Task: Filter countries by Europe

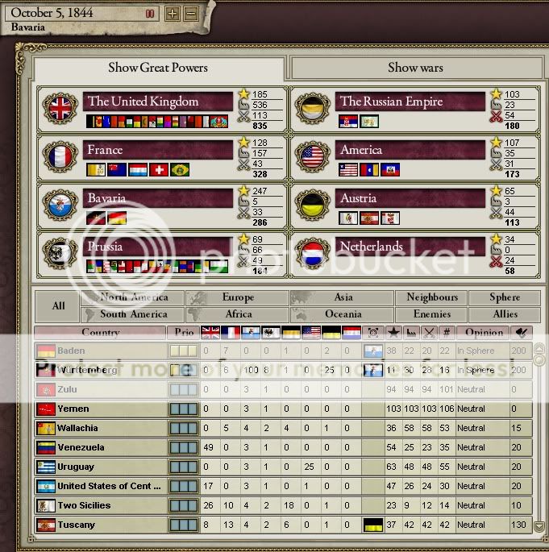Action: click(238, 297)
